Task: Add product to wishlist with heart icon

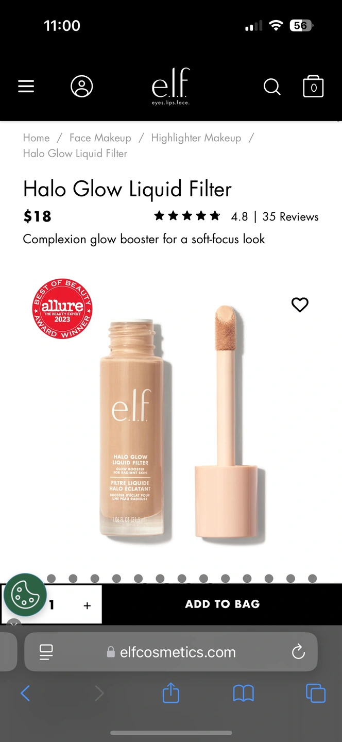Action: [x=300, y=305]
